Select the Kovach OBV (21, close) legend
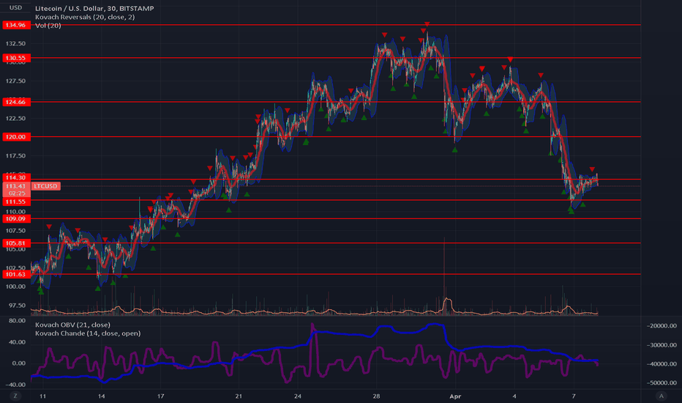The image size is (682, 403). (x=72, y=325)
